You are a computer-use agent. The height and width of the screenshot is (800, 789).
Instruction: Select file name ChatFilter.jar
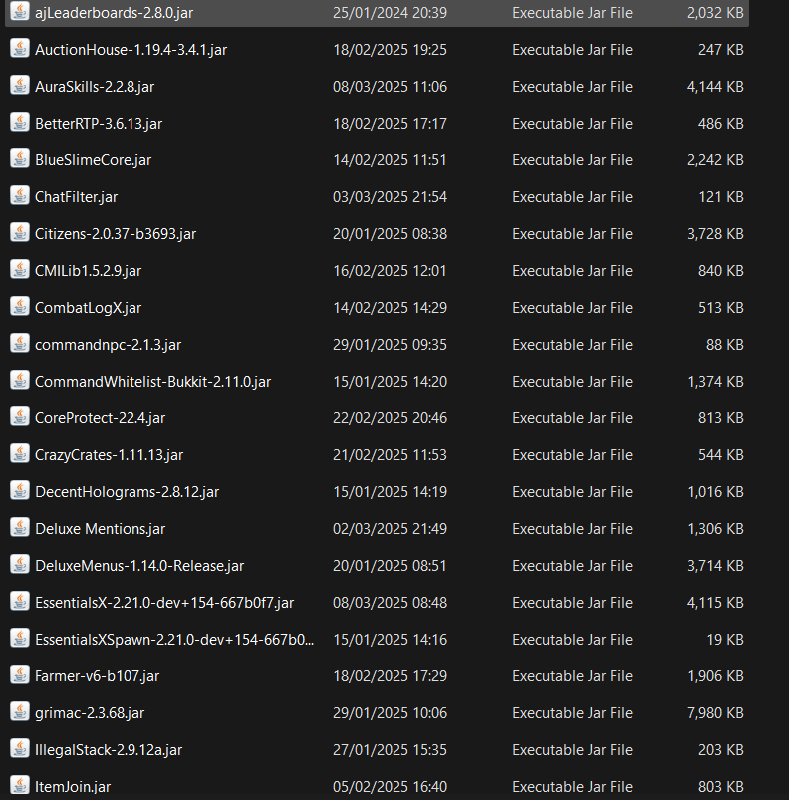pos(77,197)
